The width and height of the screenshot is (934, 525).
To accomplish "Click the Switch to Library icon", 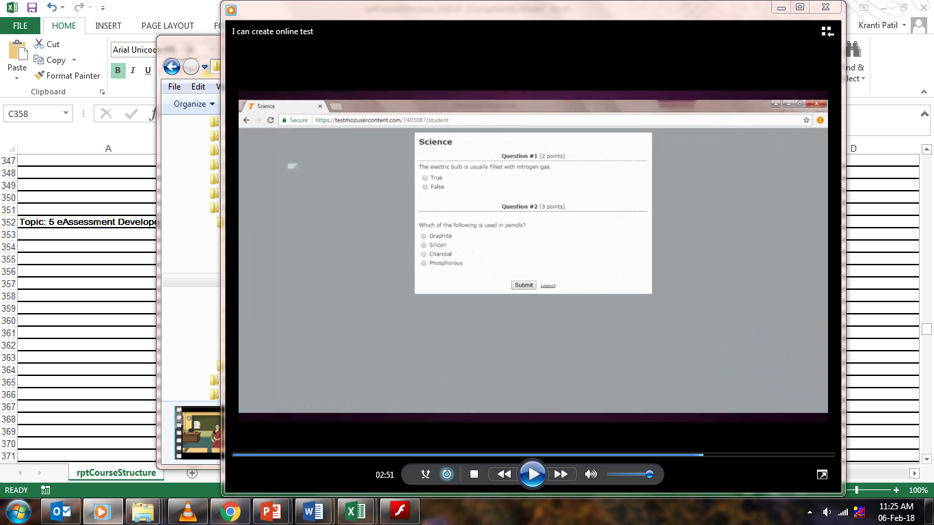I will tap(827, 31).
